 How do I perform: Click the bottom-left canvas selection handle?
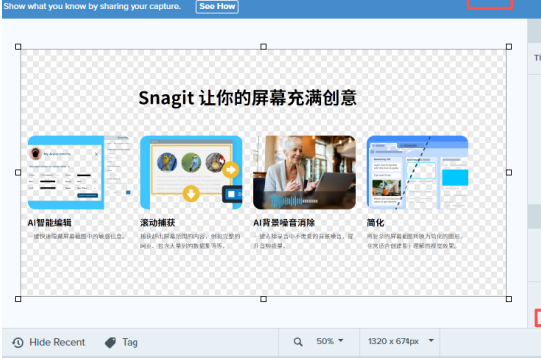coord(18,299)
